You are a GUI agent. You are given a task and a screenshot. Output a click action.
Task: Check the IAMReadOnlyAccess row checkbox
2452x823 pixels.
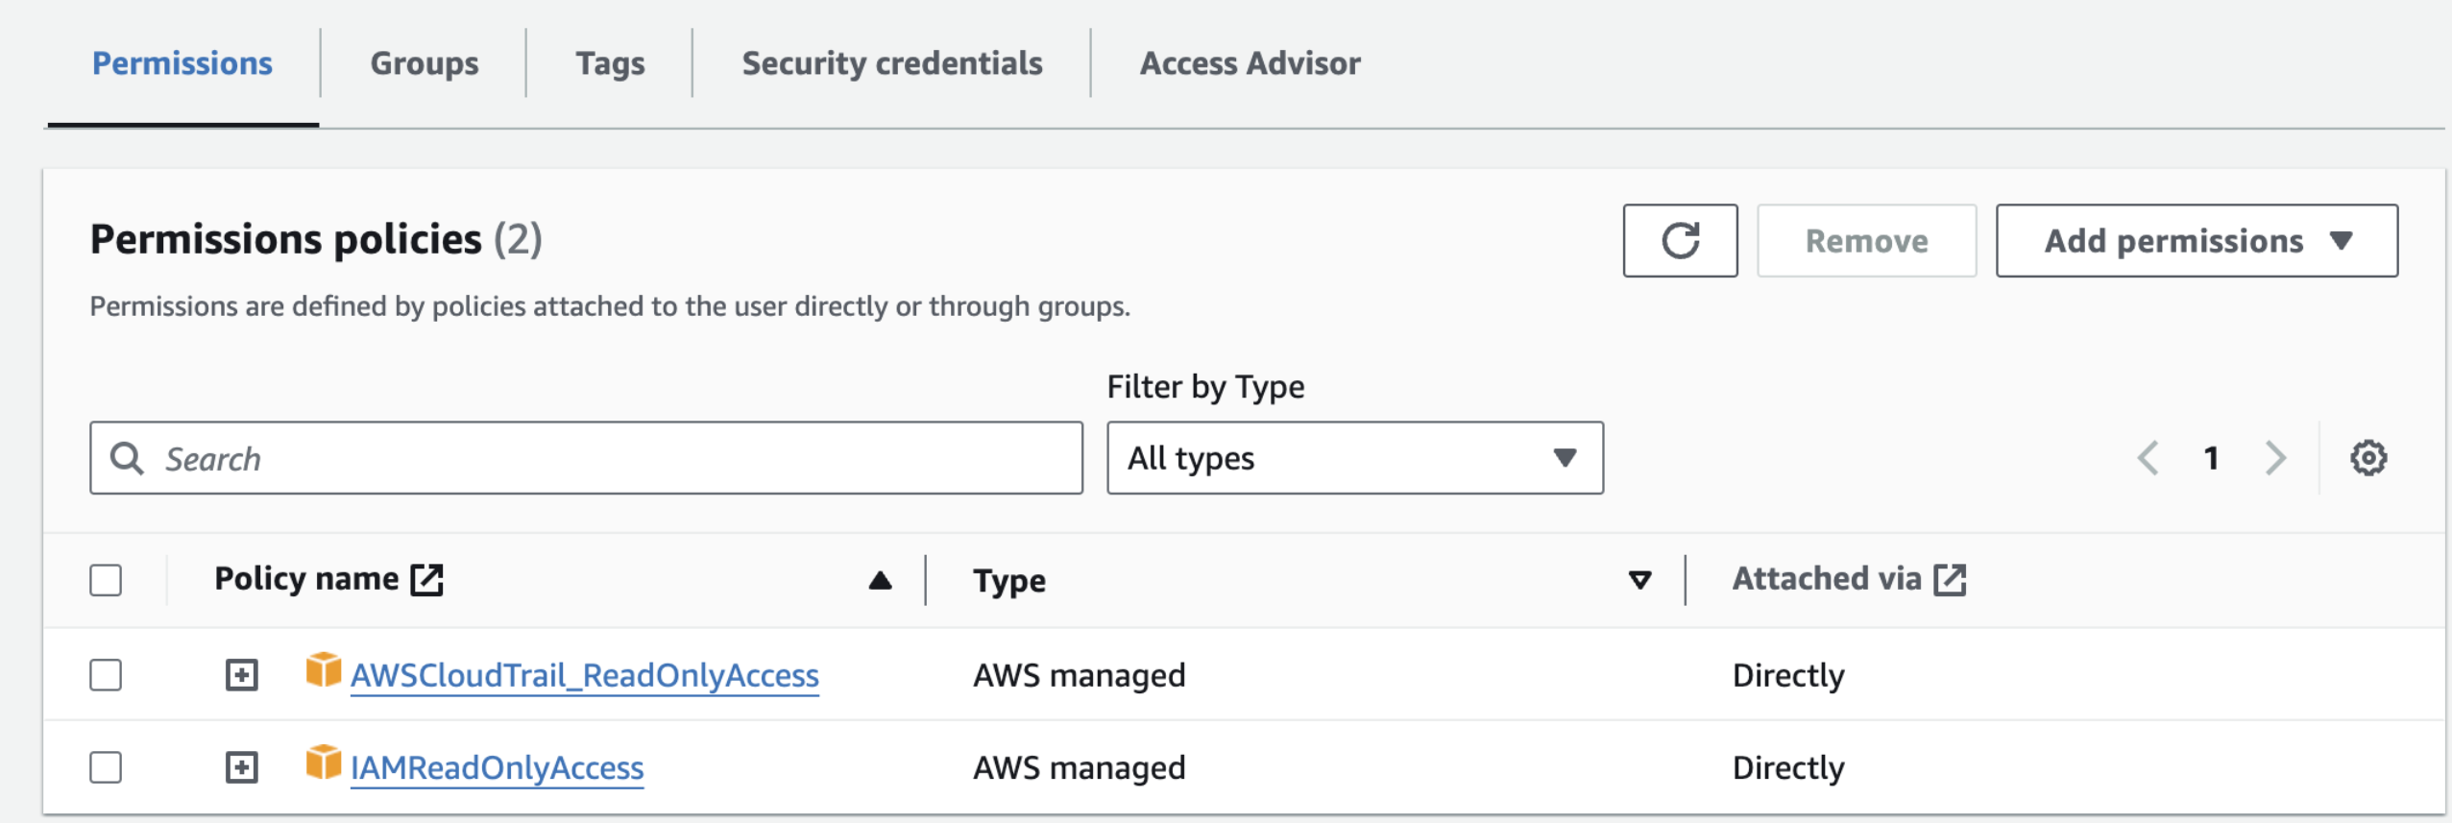pos(106,767)
